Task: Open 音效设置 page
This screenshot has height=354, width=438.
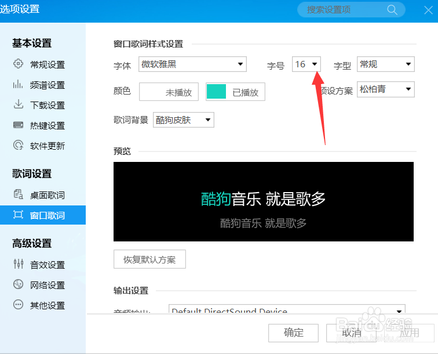Action: click(x=43, y=265)
